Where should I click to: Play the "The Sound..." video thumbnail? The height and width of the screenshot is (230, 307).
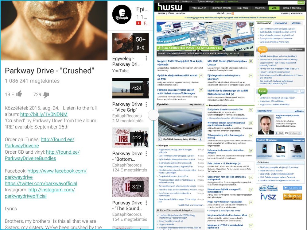[130, 187]
